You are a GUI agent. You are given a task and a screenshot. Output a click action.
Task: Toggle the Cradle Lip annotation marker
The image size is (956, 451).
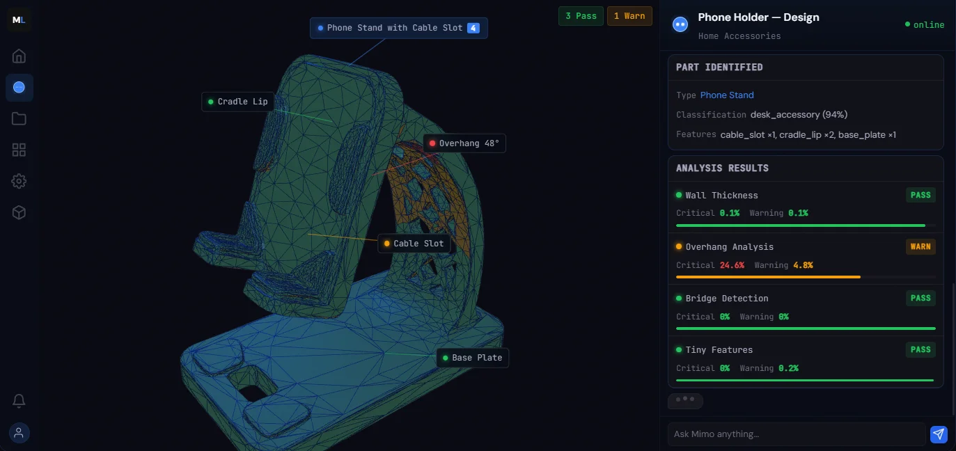pyautogui.click(x=237, y=102)
